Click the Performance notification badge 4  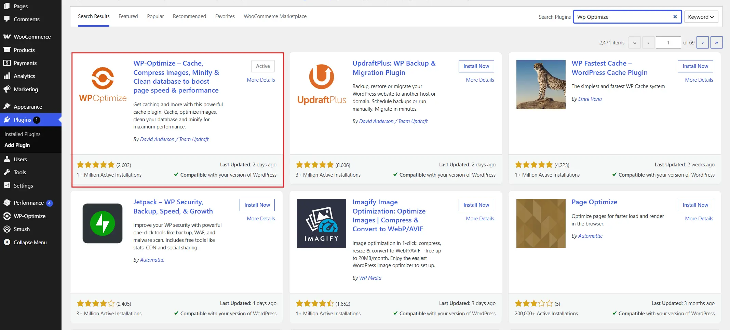click(49, 203)
